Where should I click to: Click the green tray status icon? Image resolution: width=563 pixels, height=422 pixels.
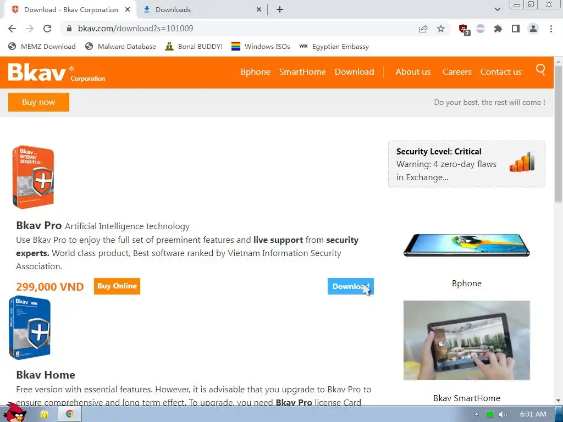pos(489,414)
